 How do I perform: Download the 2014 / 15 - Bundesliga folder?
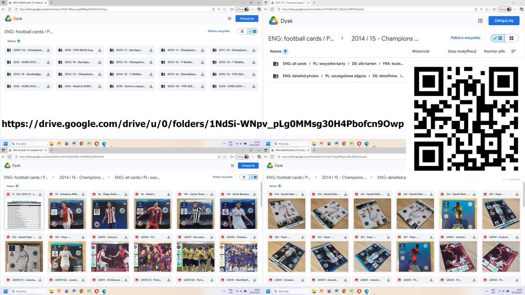click(48, 75)
